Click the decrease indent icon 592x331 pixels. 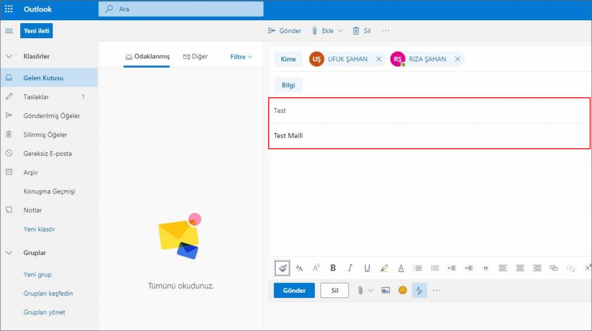coord(452,268)
